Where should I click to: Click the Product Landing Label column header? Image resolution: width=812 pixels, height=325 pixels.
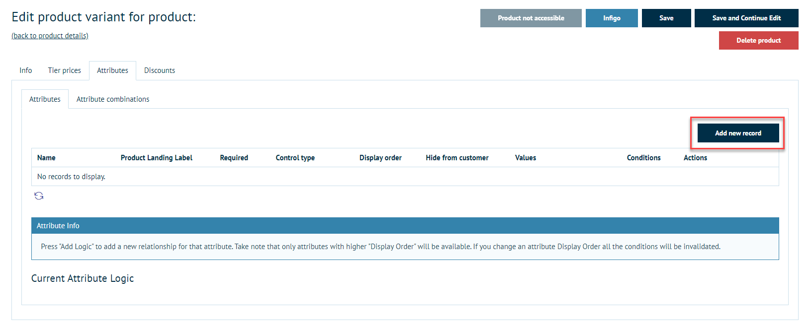coord(157,158)
